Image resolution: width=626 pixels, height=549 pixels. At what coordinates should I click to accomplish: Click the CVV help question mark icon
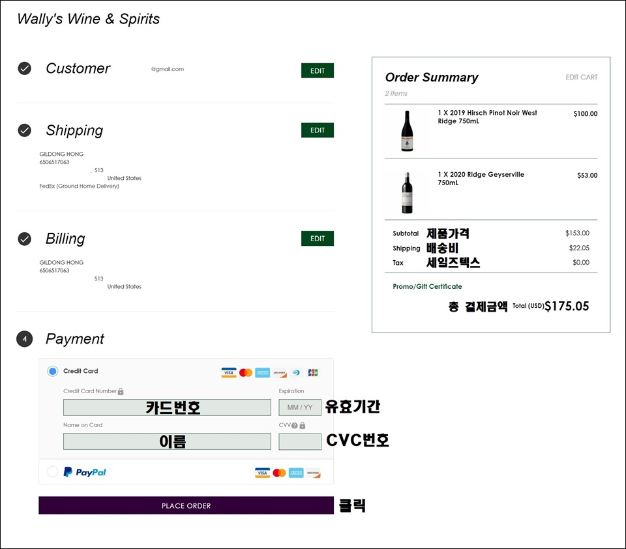pos(295,426)
